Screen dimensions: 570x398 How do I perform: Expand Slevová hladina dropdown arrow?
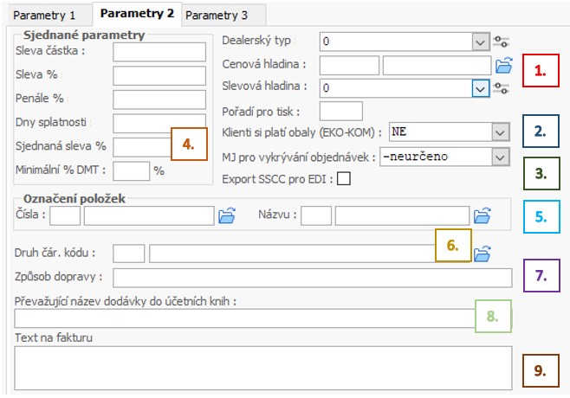pyautogui.click(x=480, y=88)
